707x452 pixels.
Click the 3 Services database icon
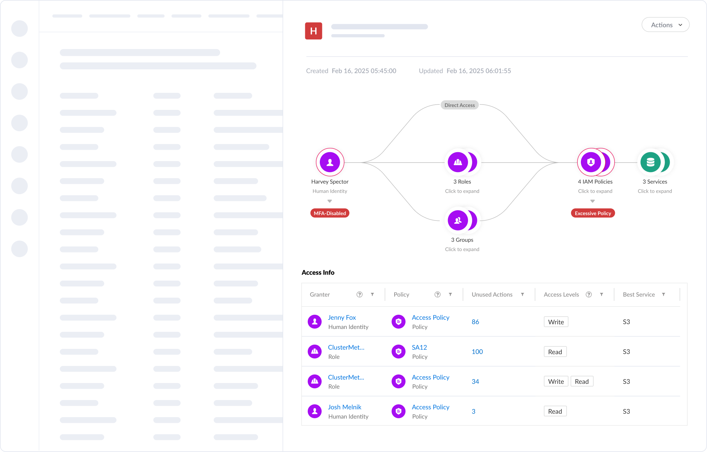(651, 162)
